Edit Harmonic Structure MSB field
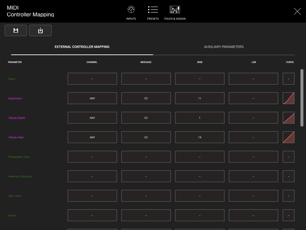 coord(200,176)
